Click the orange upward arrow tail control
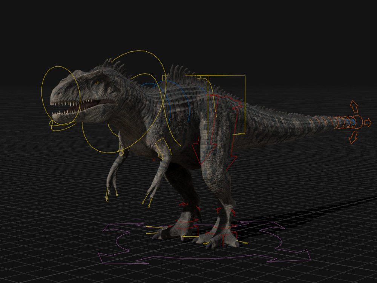377x283 pixels. pos(354,106)
